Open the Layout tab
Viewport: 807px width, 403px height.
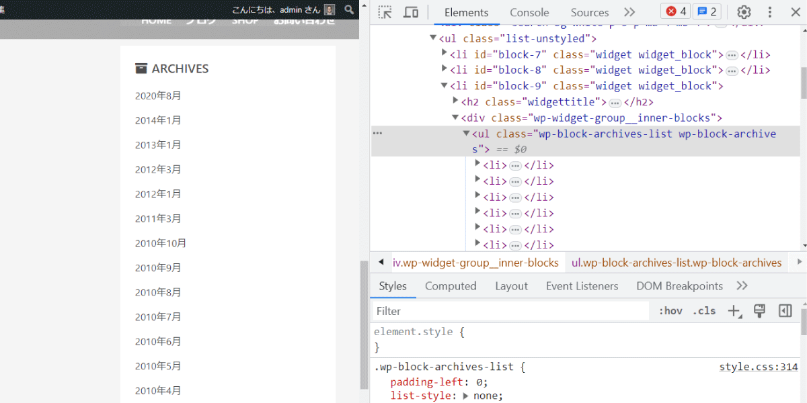point(511,286)
